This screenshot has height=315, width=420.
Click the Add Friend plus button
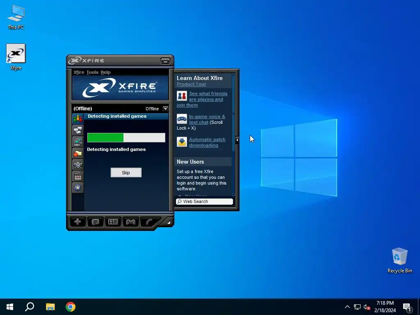pos(78,222)
